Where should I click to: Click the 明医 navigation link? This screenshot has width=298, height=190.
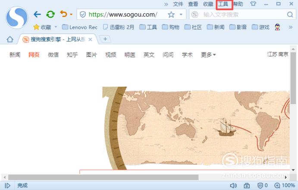click(x=130, y=55)
